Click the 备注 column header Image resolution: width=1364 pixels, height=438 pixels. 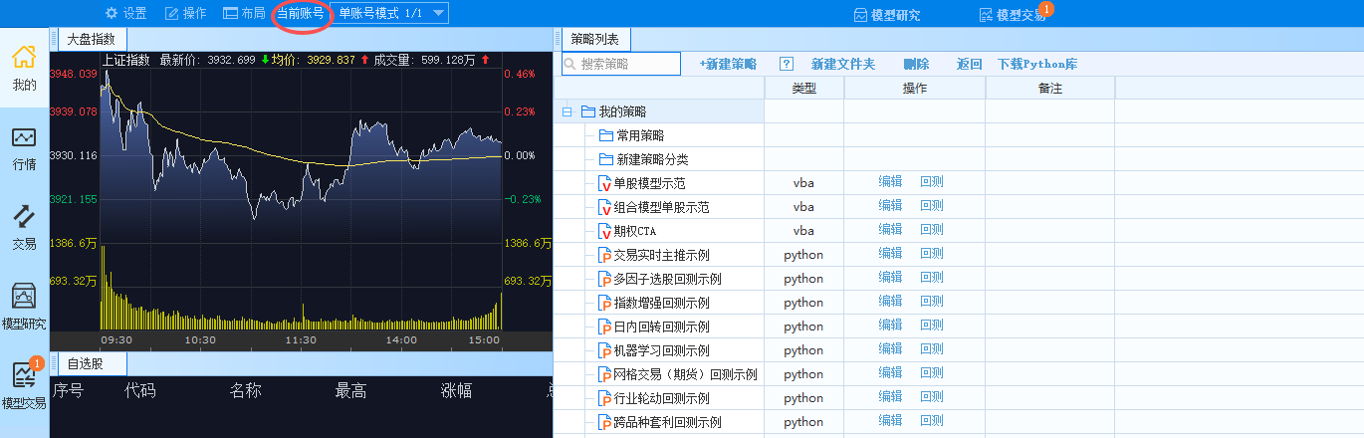pyautogui.click(x=1050, y=88)
